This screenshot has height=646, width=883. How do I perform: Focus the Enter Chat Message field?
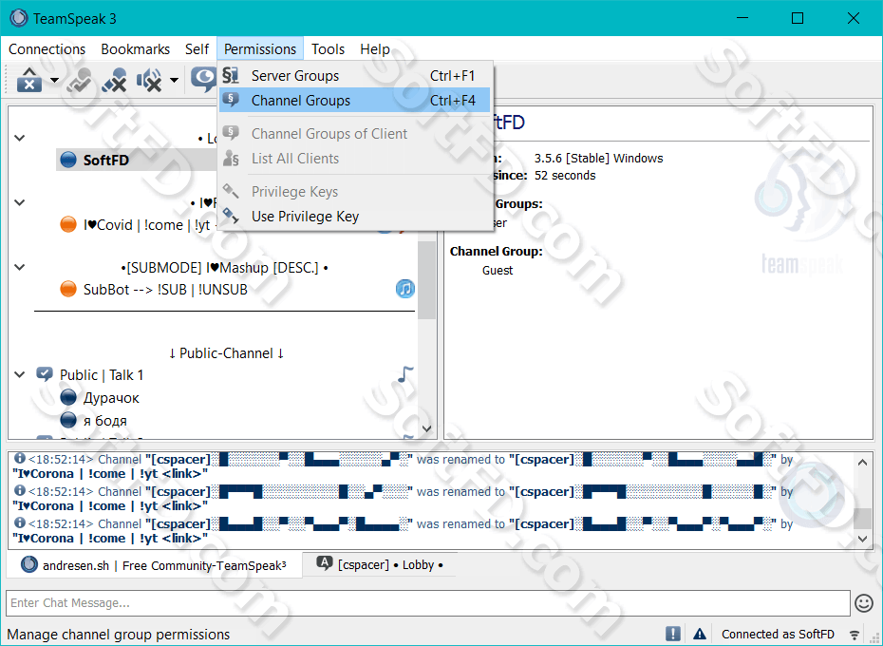point(427,603)
